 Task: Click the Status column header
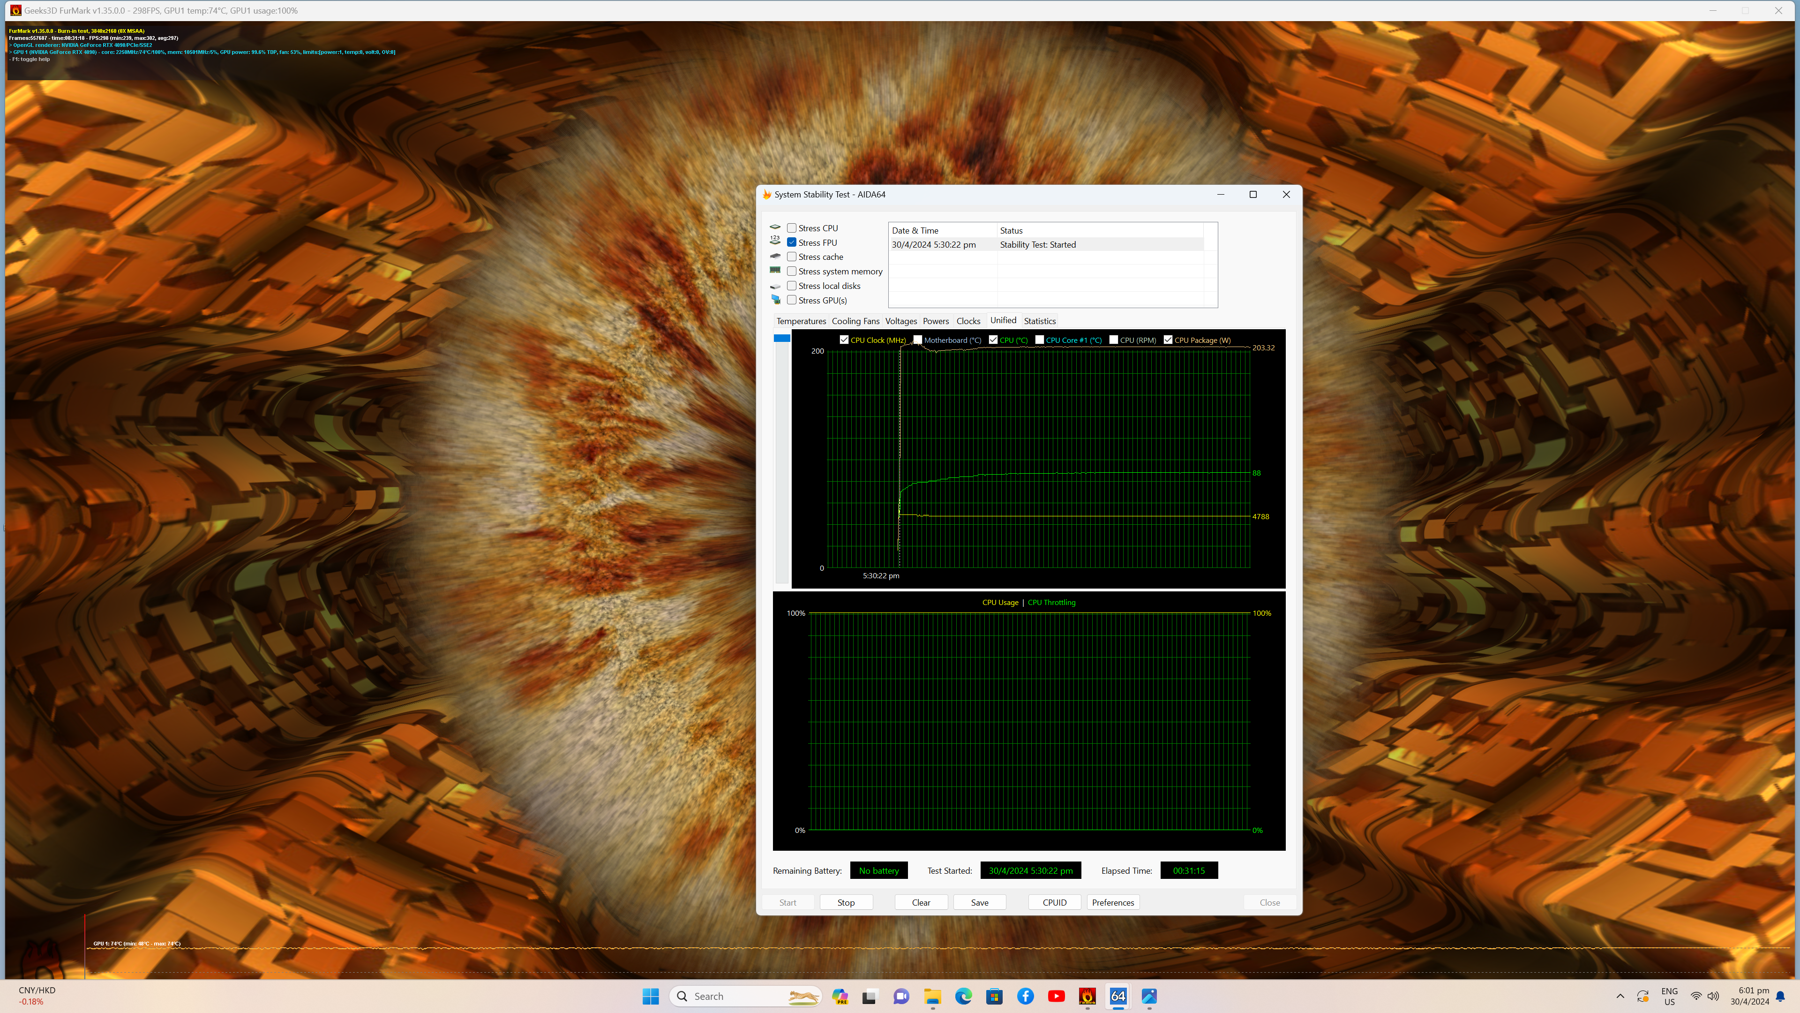pos(1100,231)
